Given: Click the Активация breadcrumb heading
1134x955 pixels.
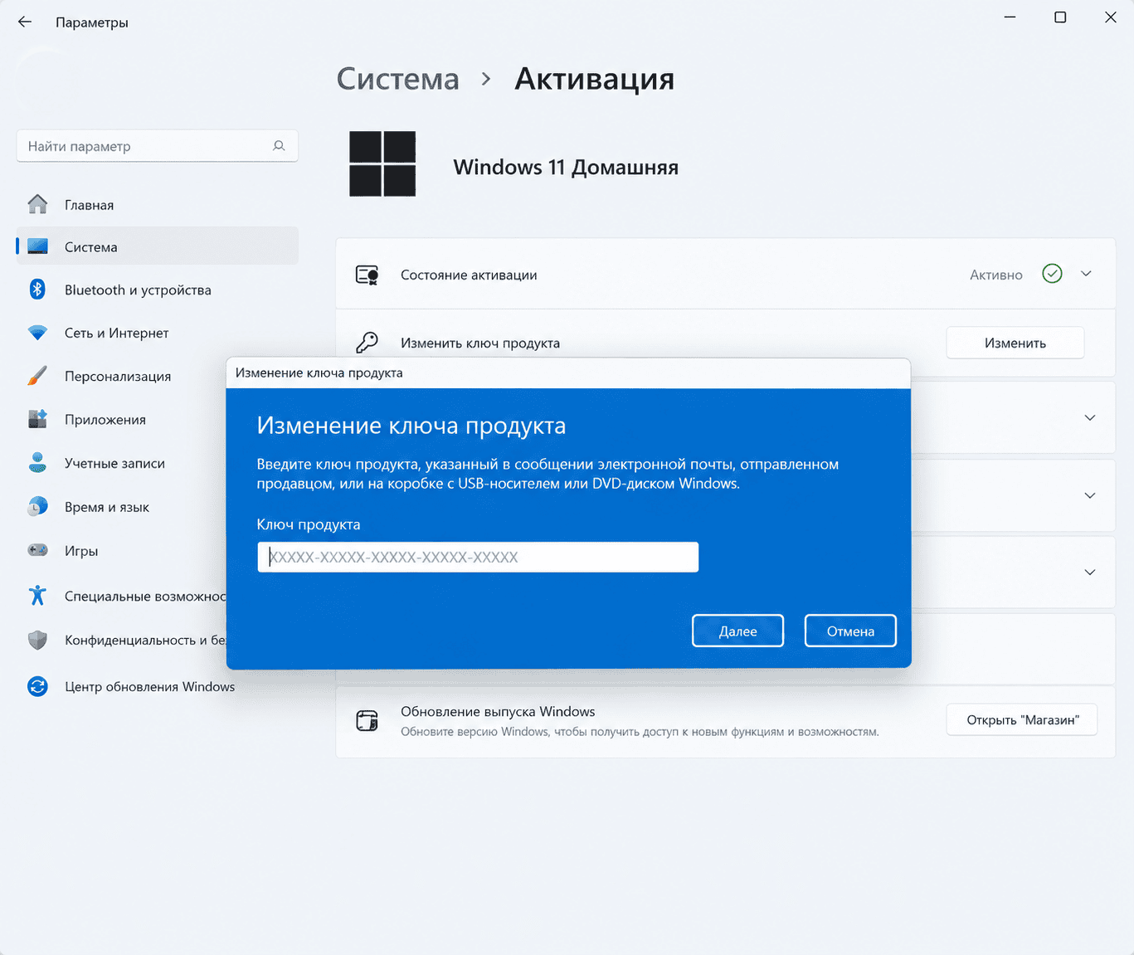Looking at the screenshot, I should coord(594,79).
